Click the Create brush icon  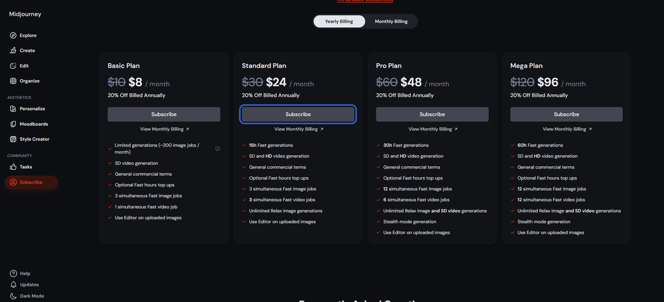[13, 50]
